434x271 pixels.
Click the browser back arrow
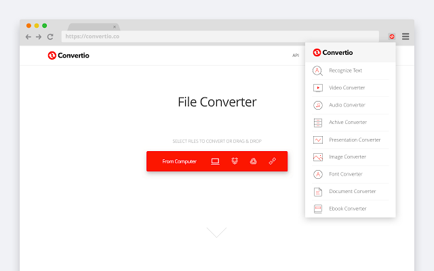click(28, 37)
